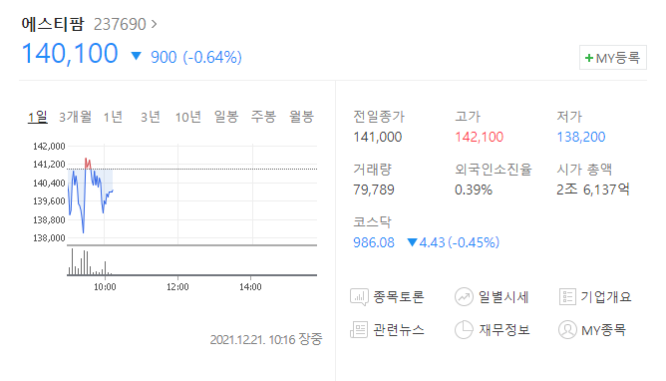666x381 pixels.
Task: Click the 10:00 time axis label
Action: 105,287
